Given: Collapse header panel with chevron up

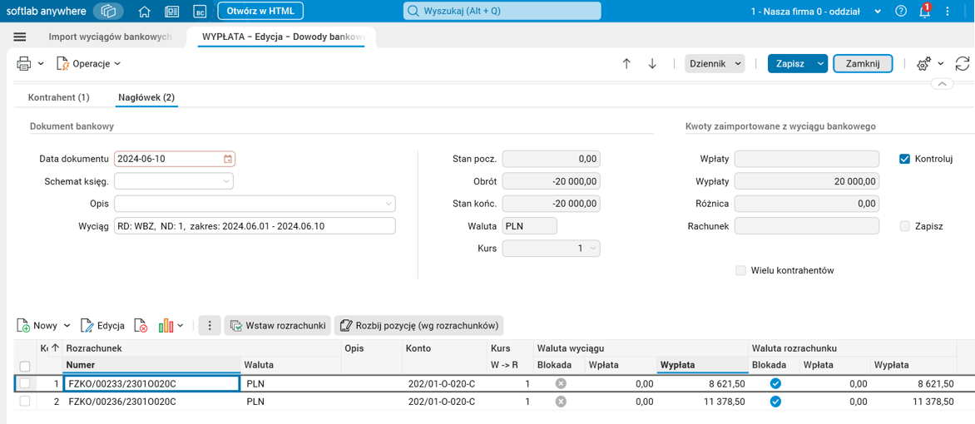Looking at the screenshot, I should point(942,83).
